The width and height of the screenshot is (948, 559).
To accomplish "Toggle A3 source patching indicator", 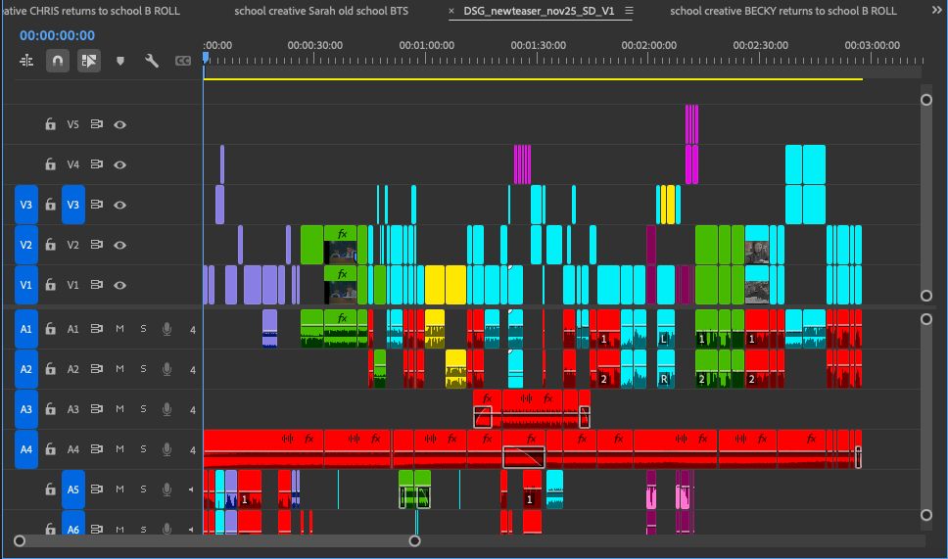I will point(26,409).
